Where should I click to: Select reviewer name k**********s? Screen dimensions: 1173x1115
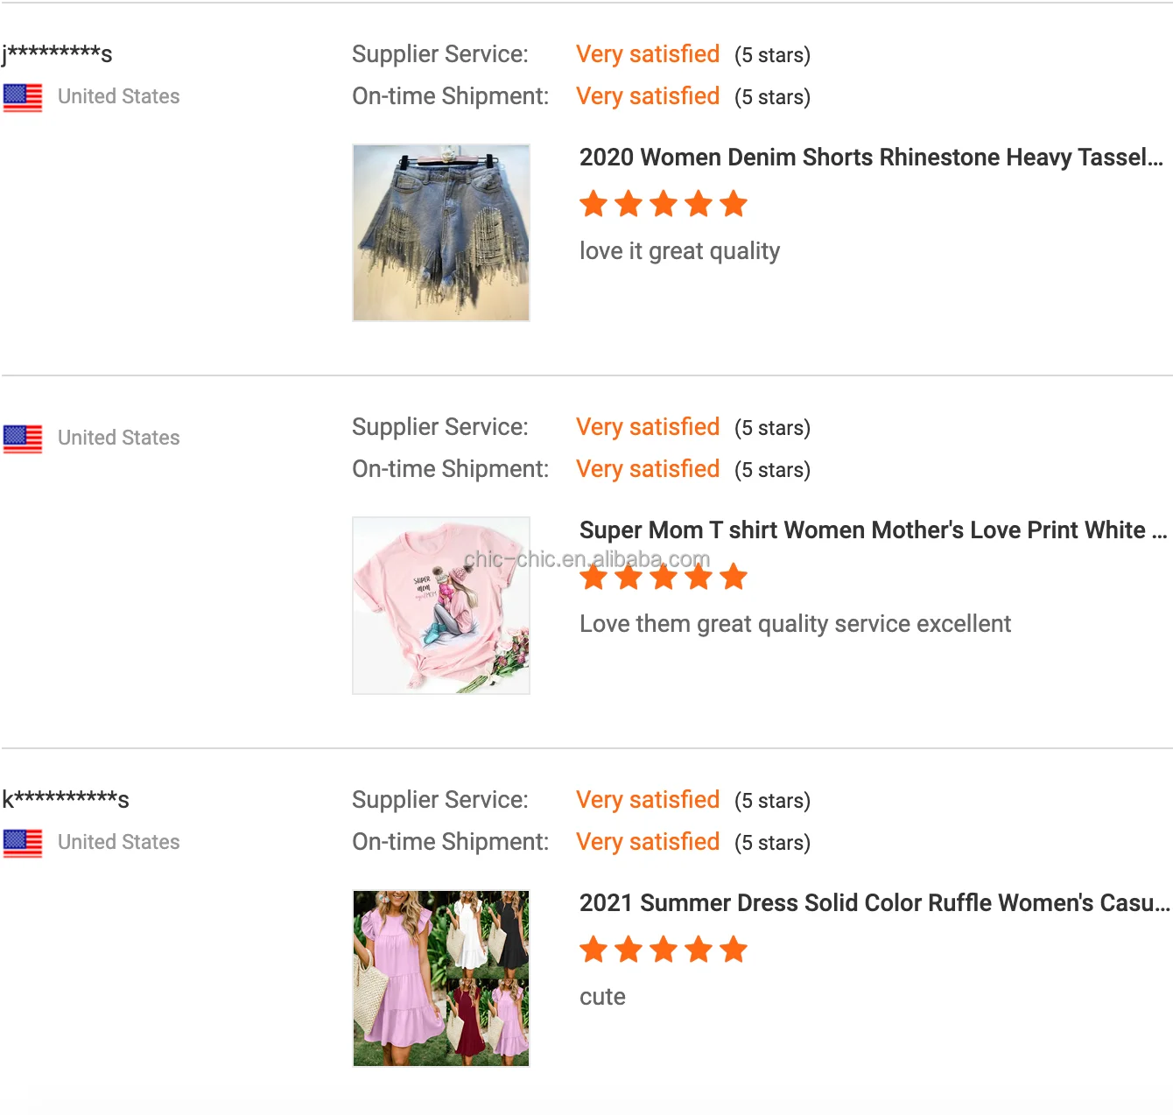66,800
